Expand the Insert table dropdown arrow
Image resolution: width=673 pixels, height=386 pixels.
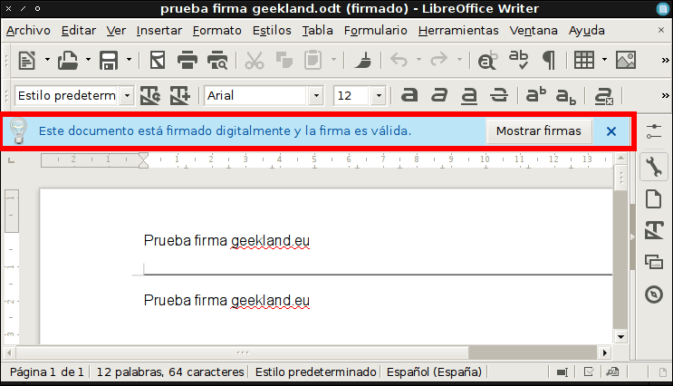pos(604,60)
